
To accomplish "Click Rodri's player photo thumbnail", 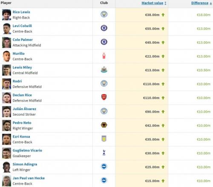I will click(6, 84).
